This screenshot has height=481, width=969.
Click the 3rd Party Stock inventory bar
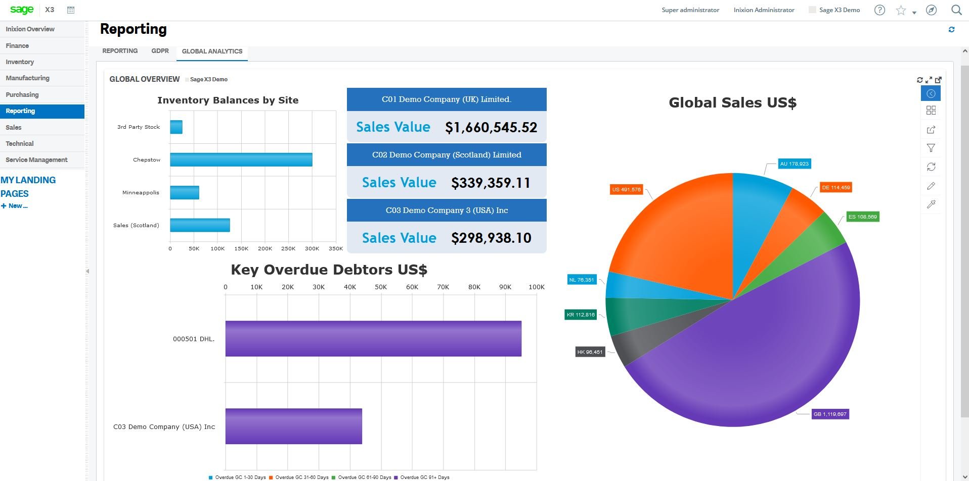(176, 127)
